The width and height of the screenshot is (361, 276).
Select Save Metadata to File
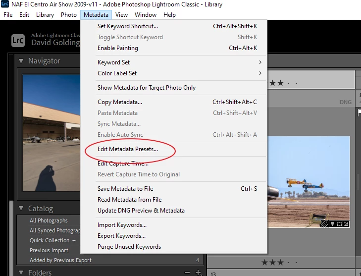(174, 189)
